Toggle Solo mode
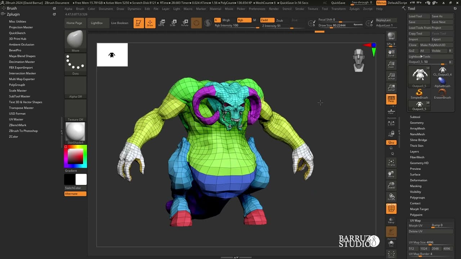This screenshot has height=259, width=461. [x=391, y=244]
